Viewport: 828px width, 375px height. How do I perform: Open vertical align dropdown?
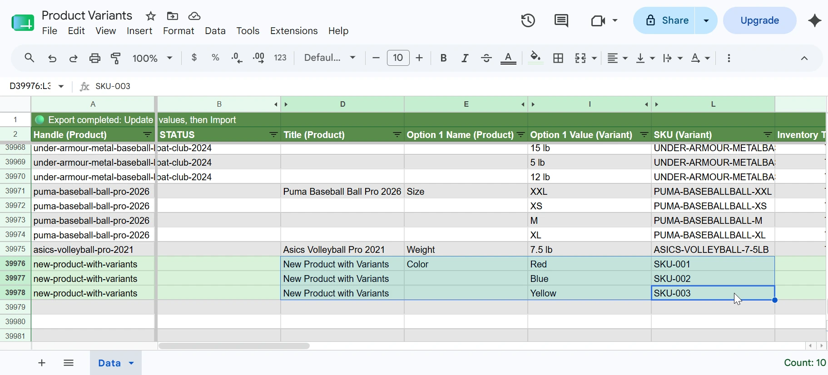coord(645,58)
